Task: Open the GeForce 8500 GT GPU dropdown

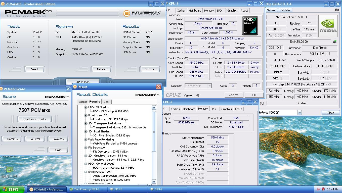Action: pos(299,113)
